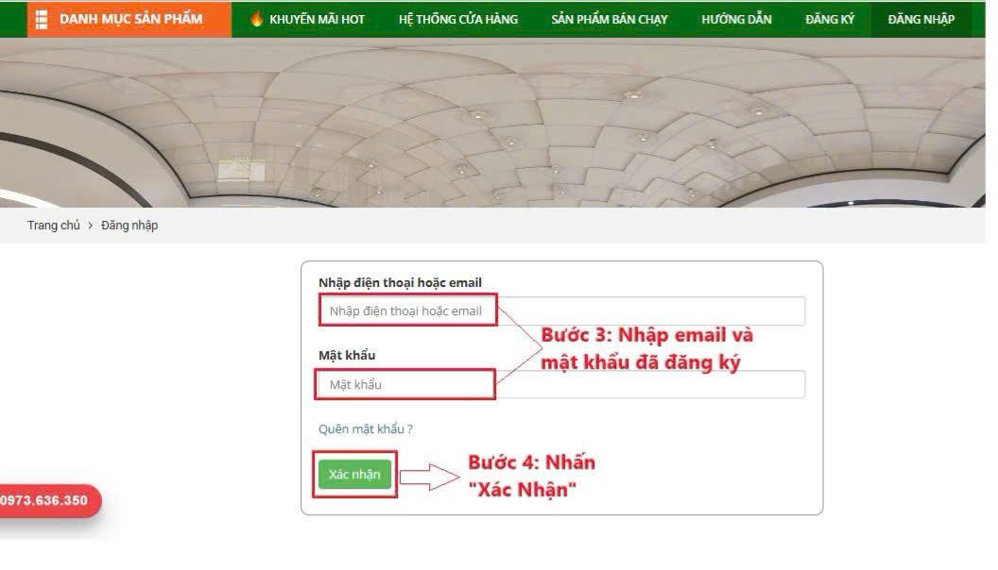Image resolution: width=998 pixels, height=570 pixels.
Task: Go to Trang chủ via breadcrumb
Action: point(54,226)
